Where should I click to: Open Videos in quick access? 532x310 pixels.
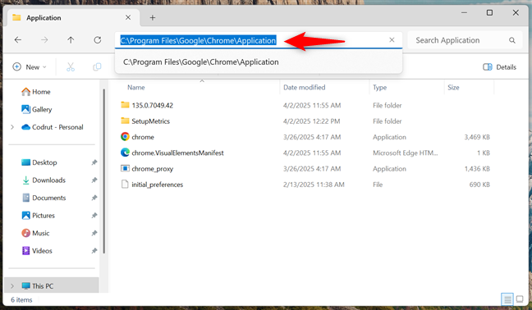point(37,251)
